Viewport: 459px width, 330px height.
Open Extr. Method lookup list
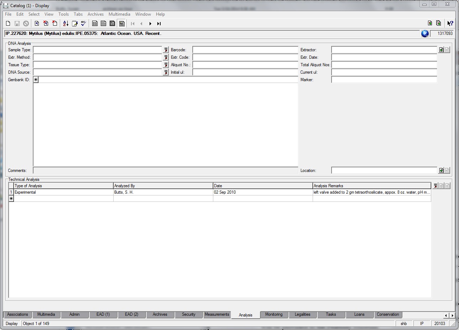(166, 57)
